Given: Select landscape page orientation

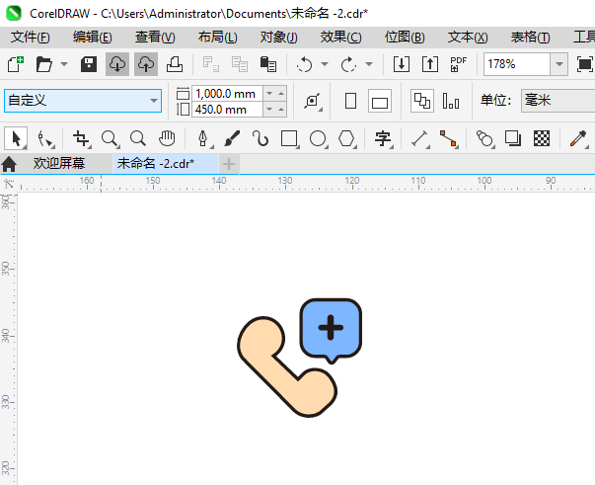Looking at the screenshot, I should point(380,101).
